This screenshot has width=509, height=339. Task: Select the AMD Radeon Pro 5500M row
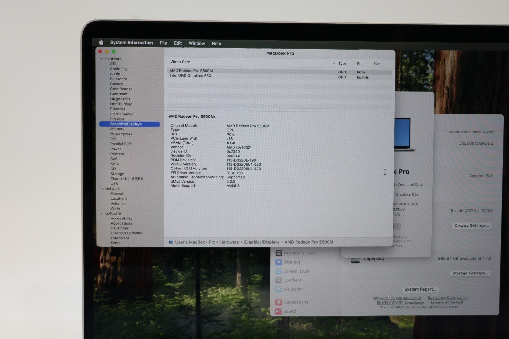pos(279,71)
